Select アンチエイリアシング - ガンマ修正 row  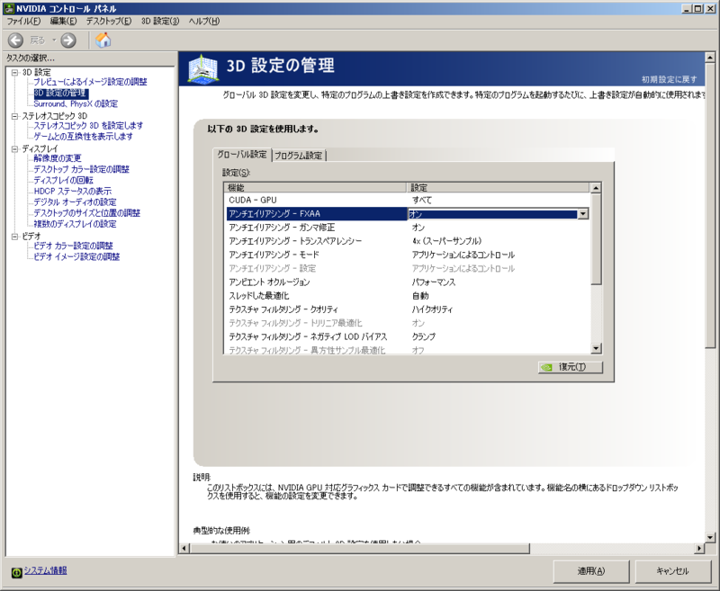[x=406, y=228]
